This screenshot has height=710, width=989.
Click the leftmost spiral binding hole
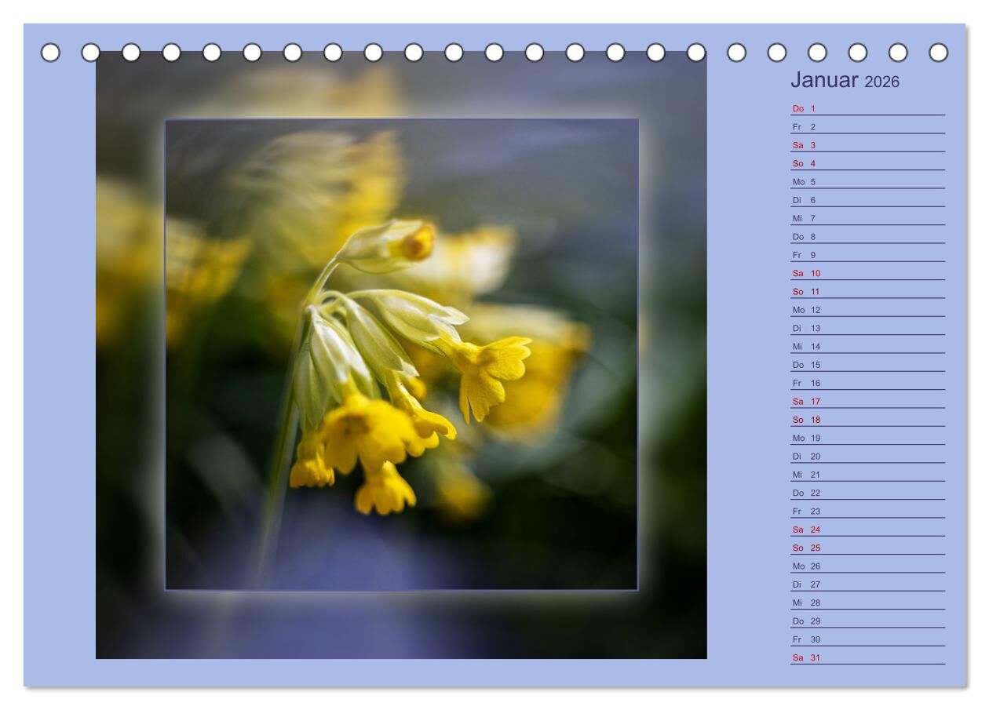[50, 53]
